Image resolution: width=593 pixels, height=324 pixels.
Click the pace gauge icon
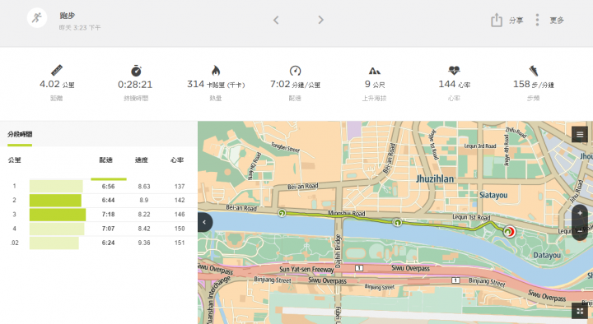(295, 71)
